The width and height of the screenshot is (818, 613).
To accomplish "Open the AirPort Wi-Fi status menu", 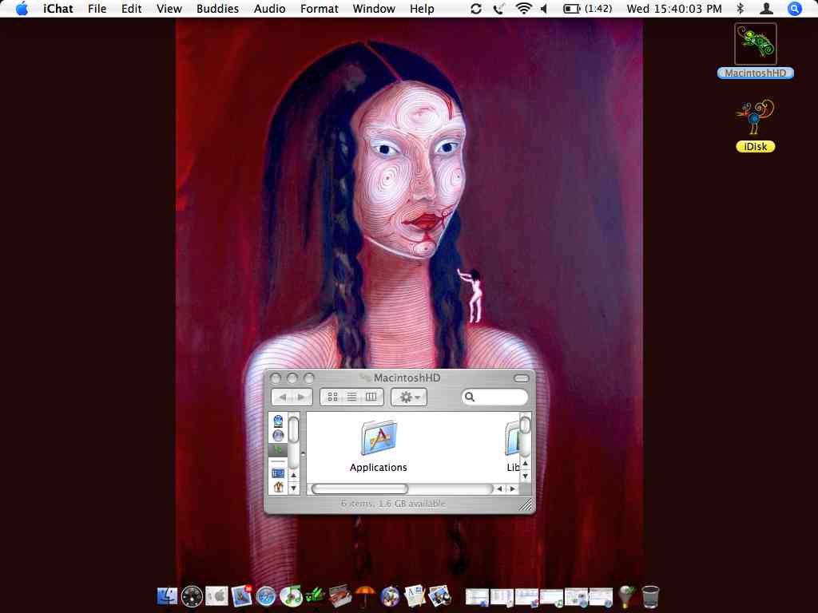I will pyautogui.click(x=523, y=9).
